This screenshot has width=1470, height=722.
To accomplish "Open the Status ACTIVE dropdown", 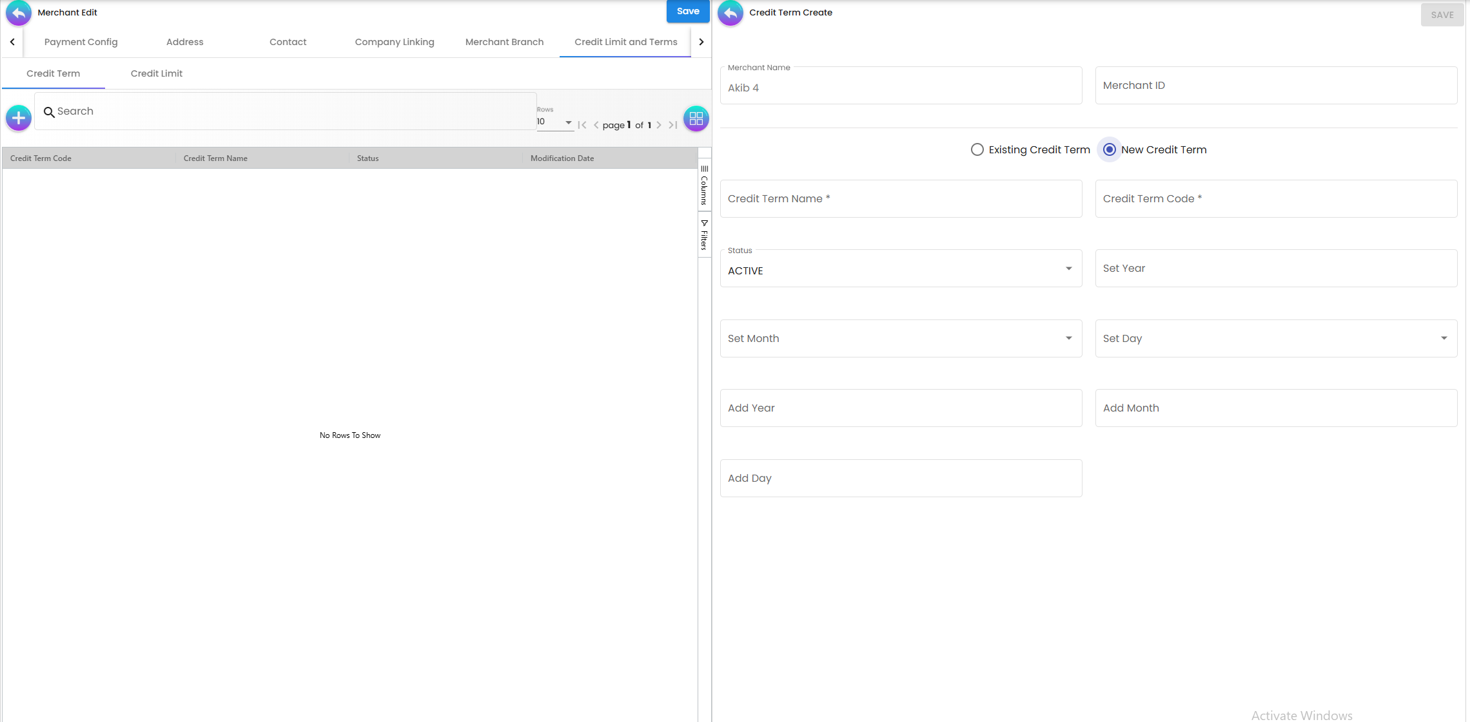I will [x=901, y=269].
